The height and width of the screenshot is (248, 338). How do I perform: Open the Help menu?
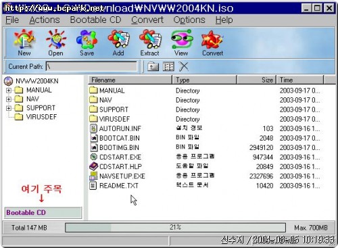pos(224,20)
